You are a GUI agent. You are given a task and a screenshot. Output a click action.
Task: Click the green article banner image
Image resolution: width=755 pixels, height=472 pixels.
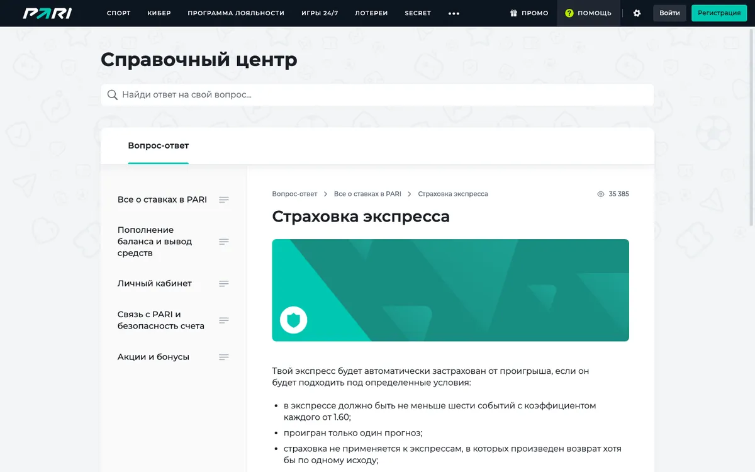(450, 290)
